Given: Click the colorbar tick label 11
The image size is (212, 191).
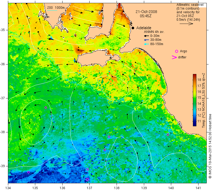Looking at the screenshot, I should click(199, 121).
